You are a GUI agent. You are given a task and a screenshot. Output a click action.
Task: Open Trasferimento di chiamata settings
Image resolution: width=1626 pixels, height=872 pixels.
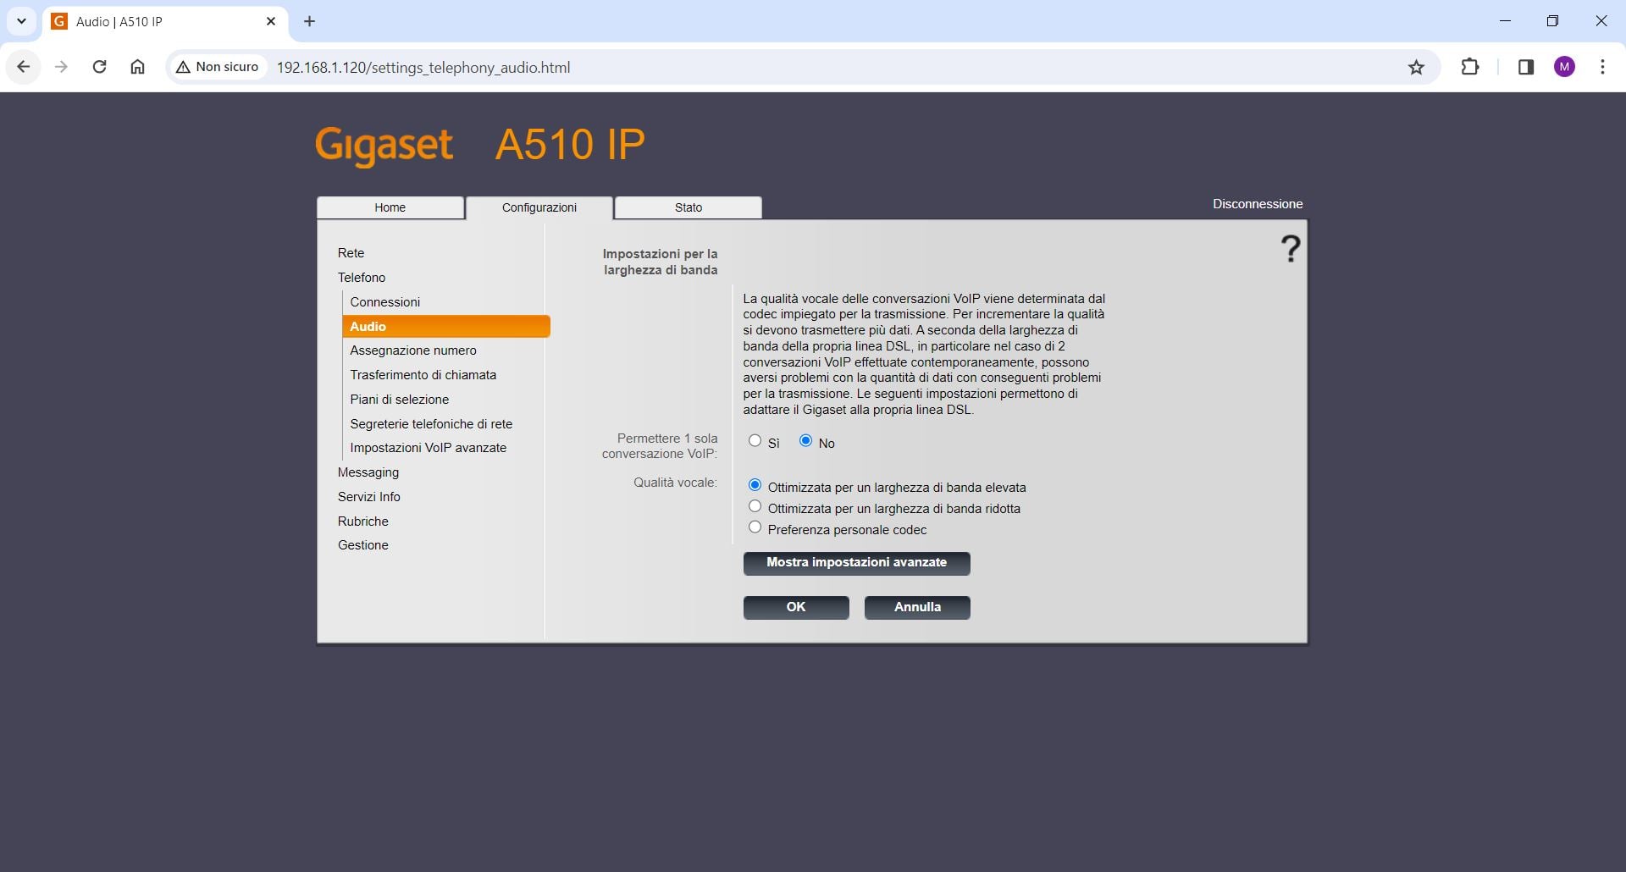[x=423, y=375]
